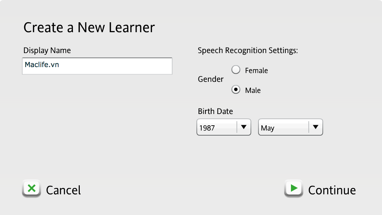Open the birth year dropdown showing 1987
The width and height of the screenshot is (382, 215).
coord(217,127)
